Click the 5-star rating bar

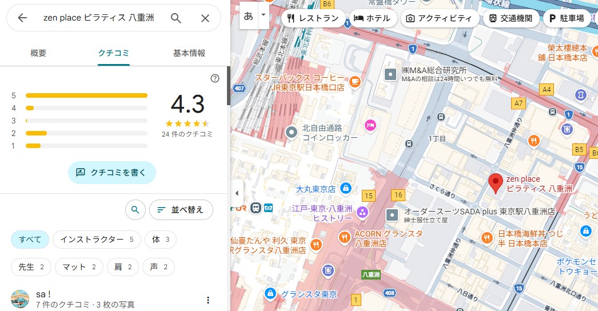click(x=86, y=95)
